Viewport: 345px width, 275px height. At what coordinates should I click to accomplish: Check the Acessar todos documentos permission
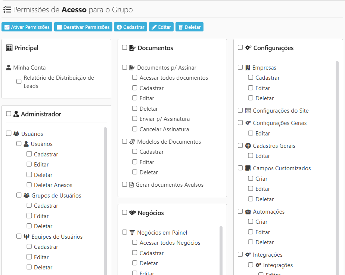(135, 78)
